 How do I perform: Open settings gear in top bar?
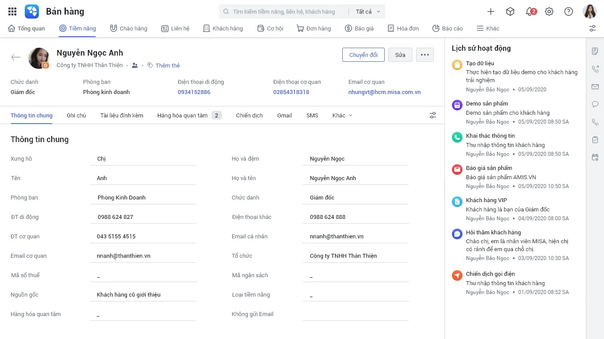click(x=549, y=11)
